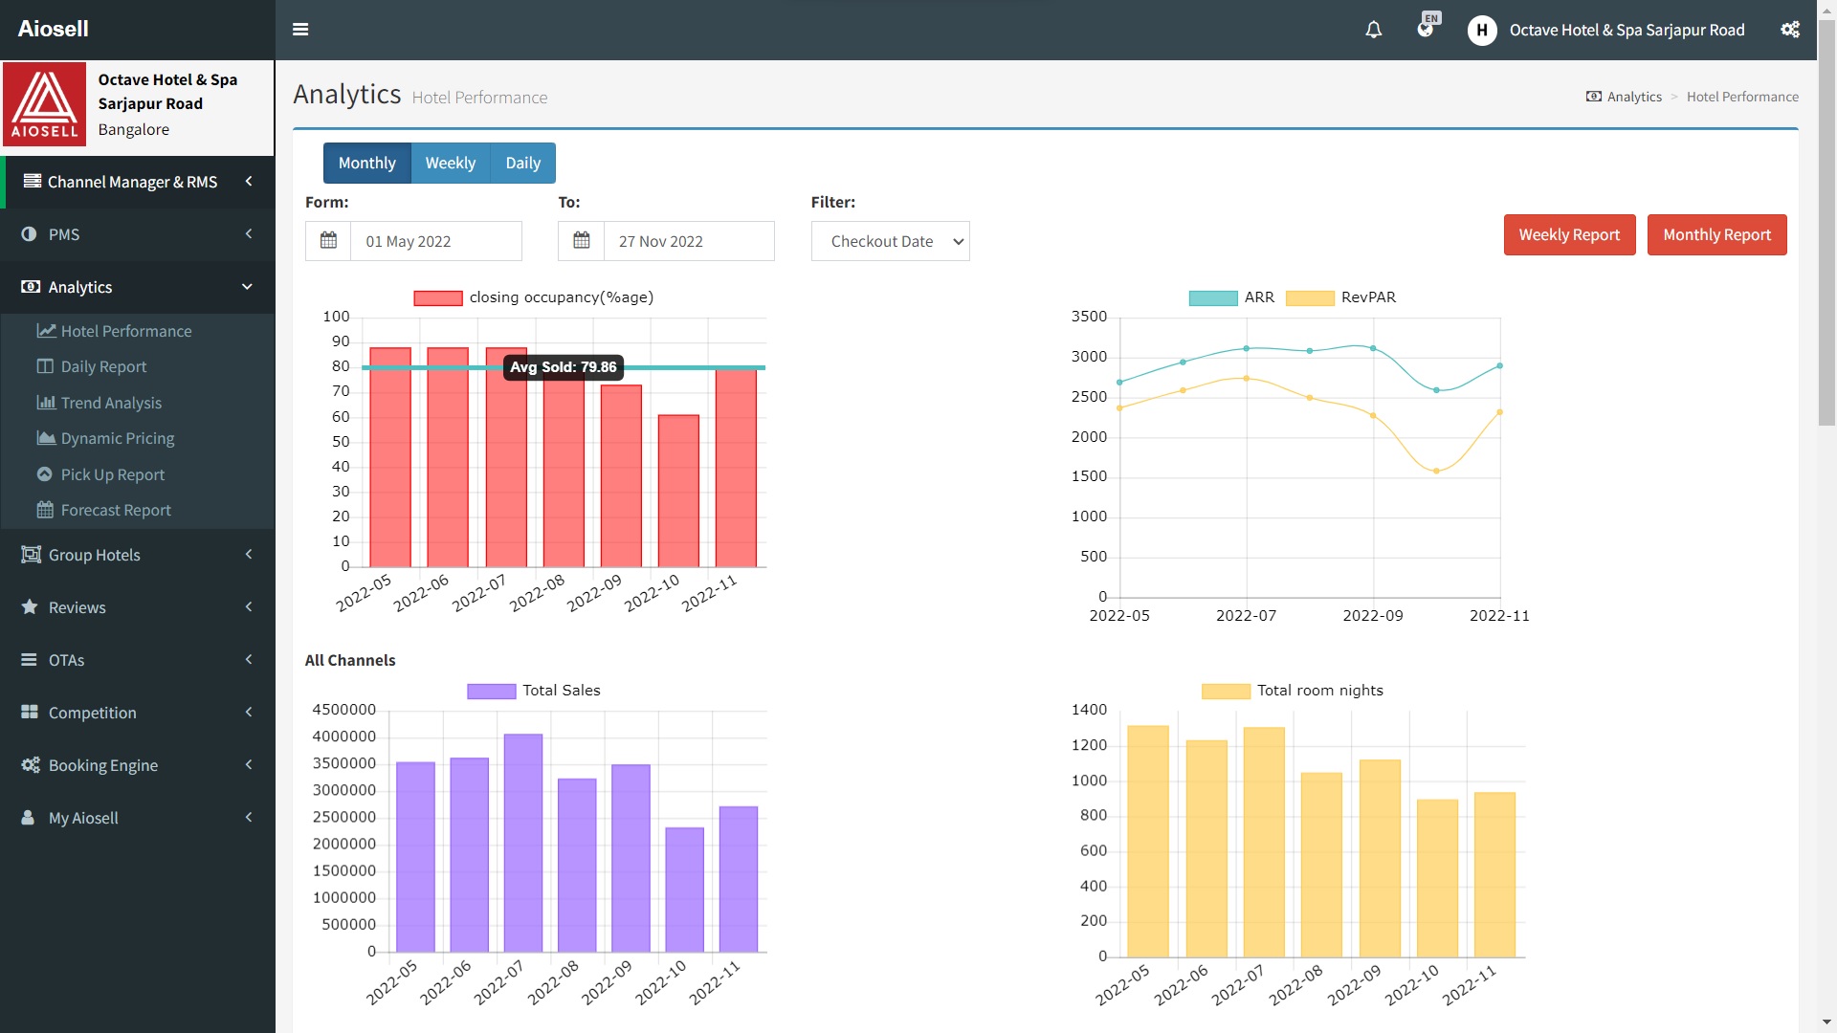Toggle closing occupancy legend in chart
This screenshot has width=1837, height=1033.
(438, 298)
